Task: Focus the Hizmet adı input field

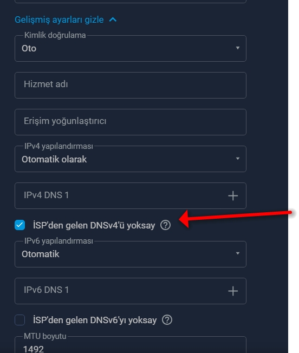Action: (131, 85)
